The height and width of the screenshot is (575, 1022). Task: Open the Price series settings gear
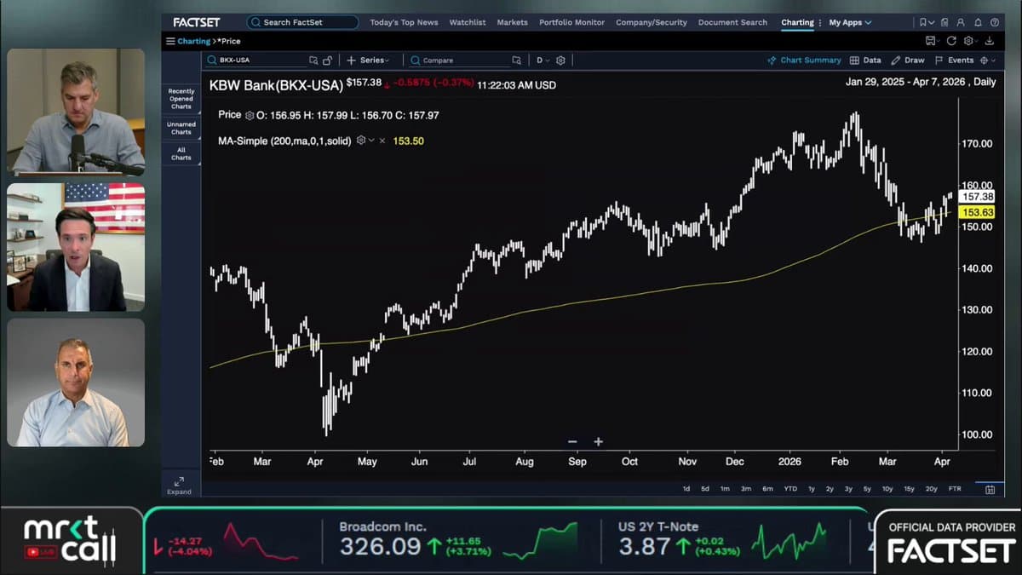point(250,115)
